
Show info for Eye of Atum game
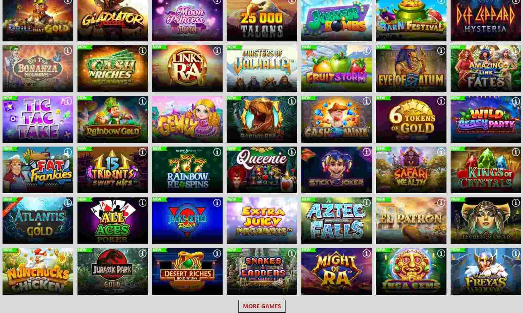(441, 51)
